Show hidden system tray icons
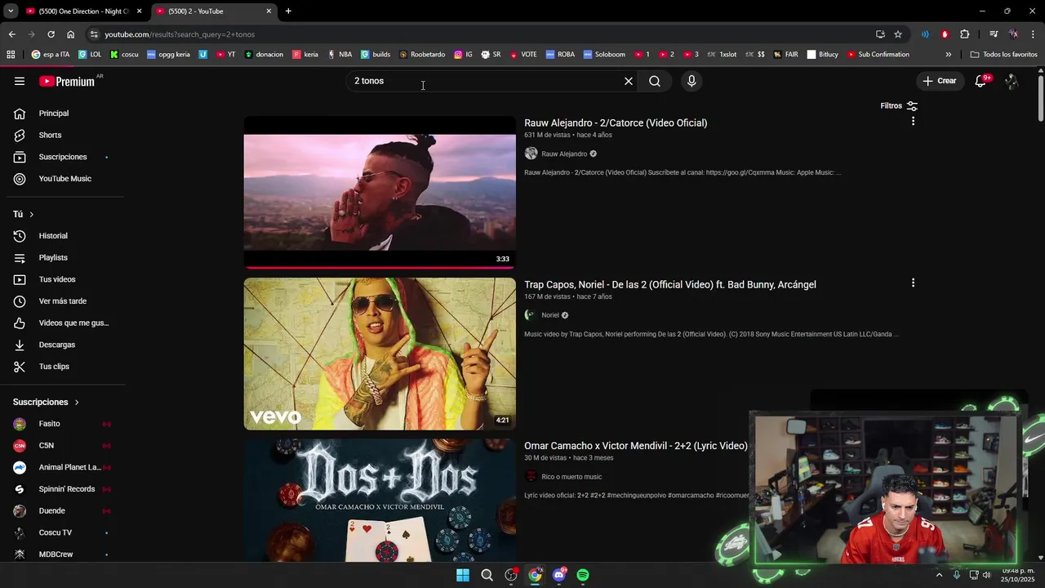The width and height of the screenshot is (1045, 588). point(939,575)
